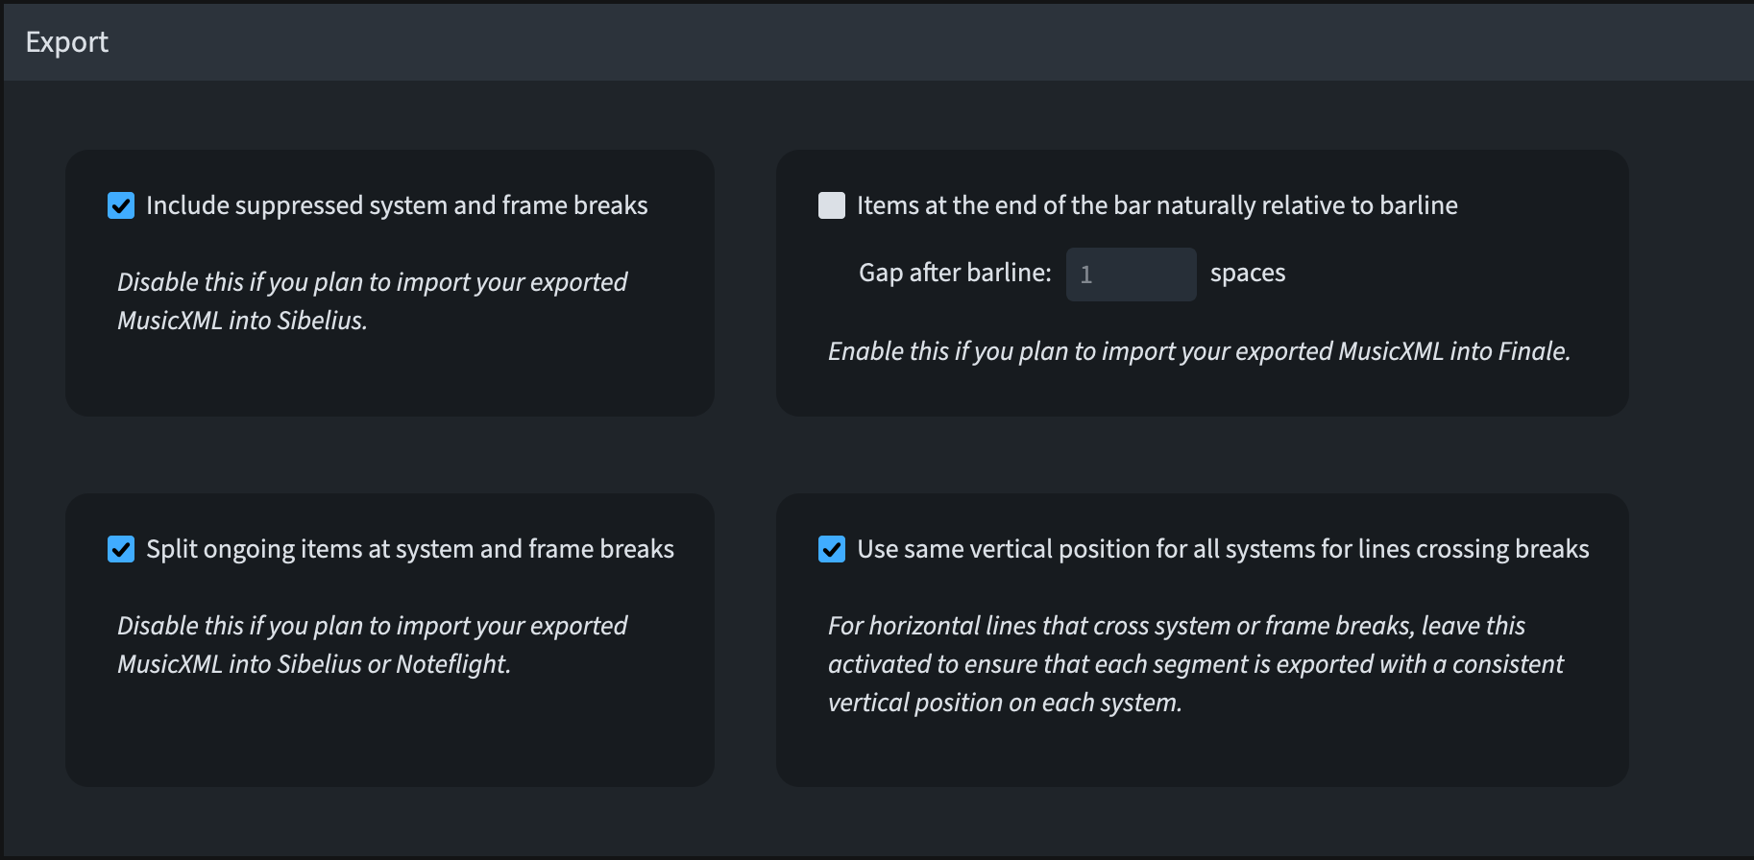Enable 'Items at the end of the bar naturally relative to barline'
1754x860 pixels.
831,204
